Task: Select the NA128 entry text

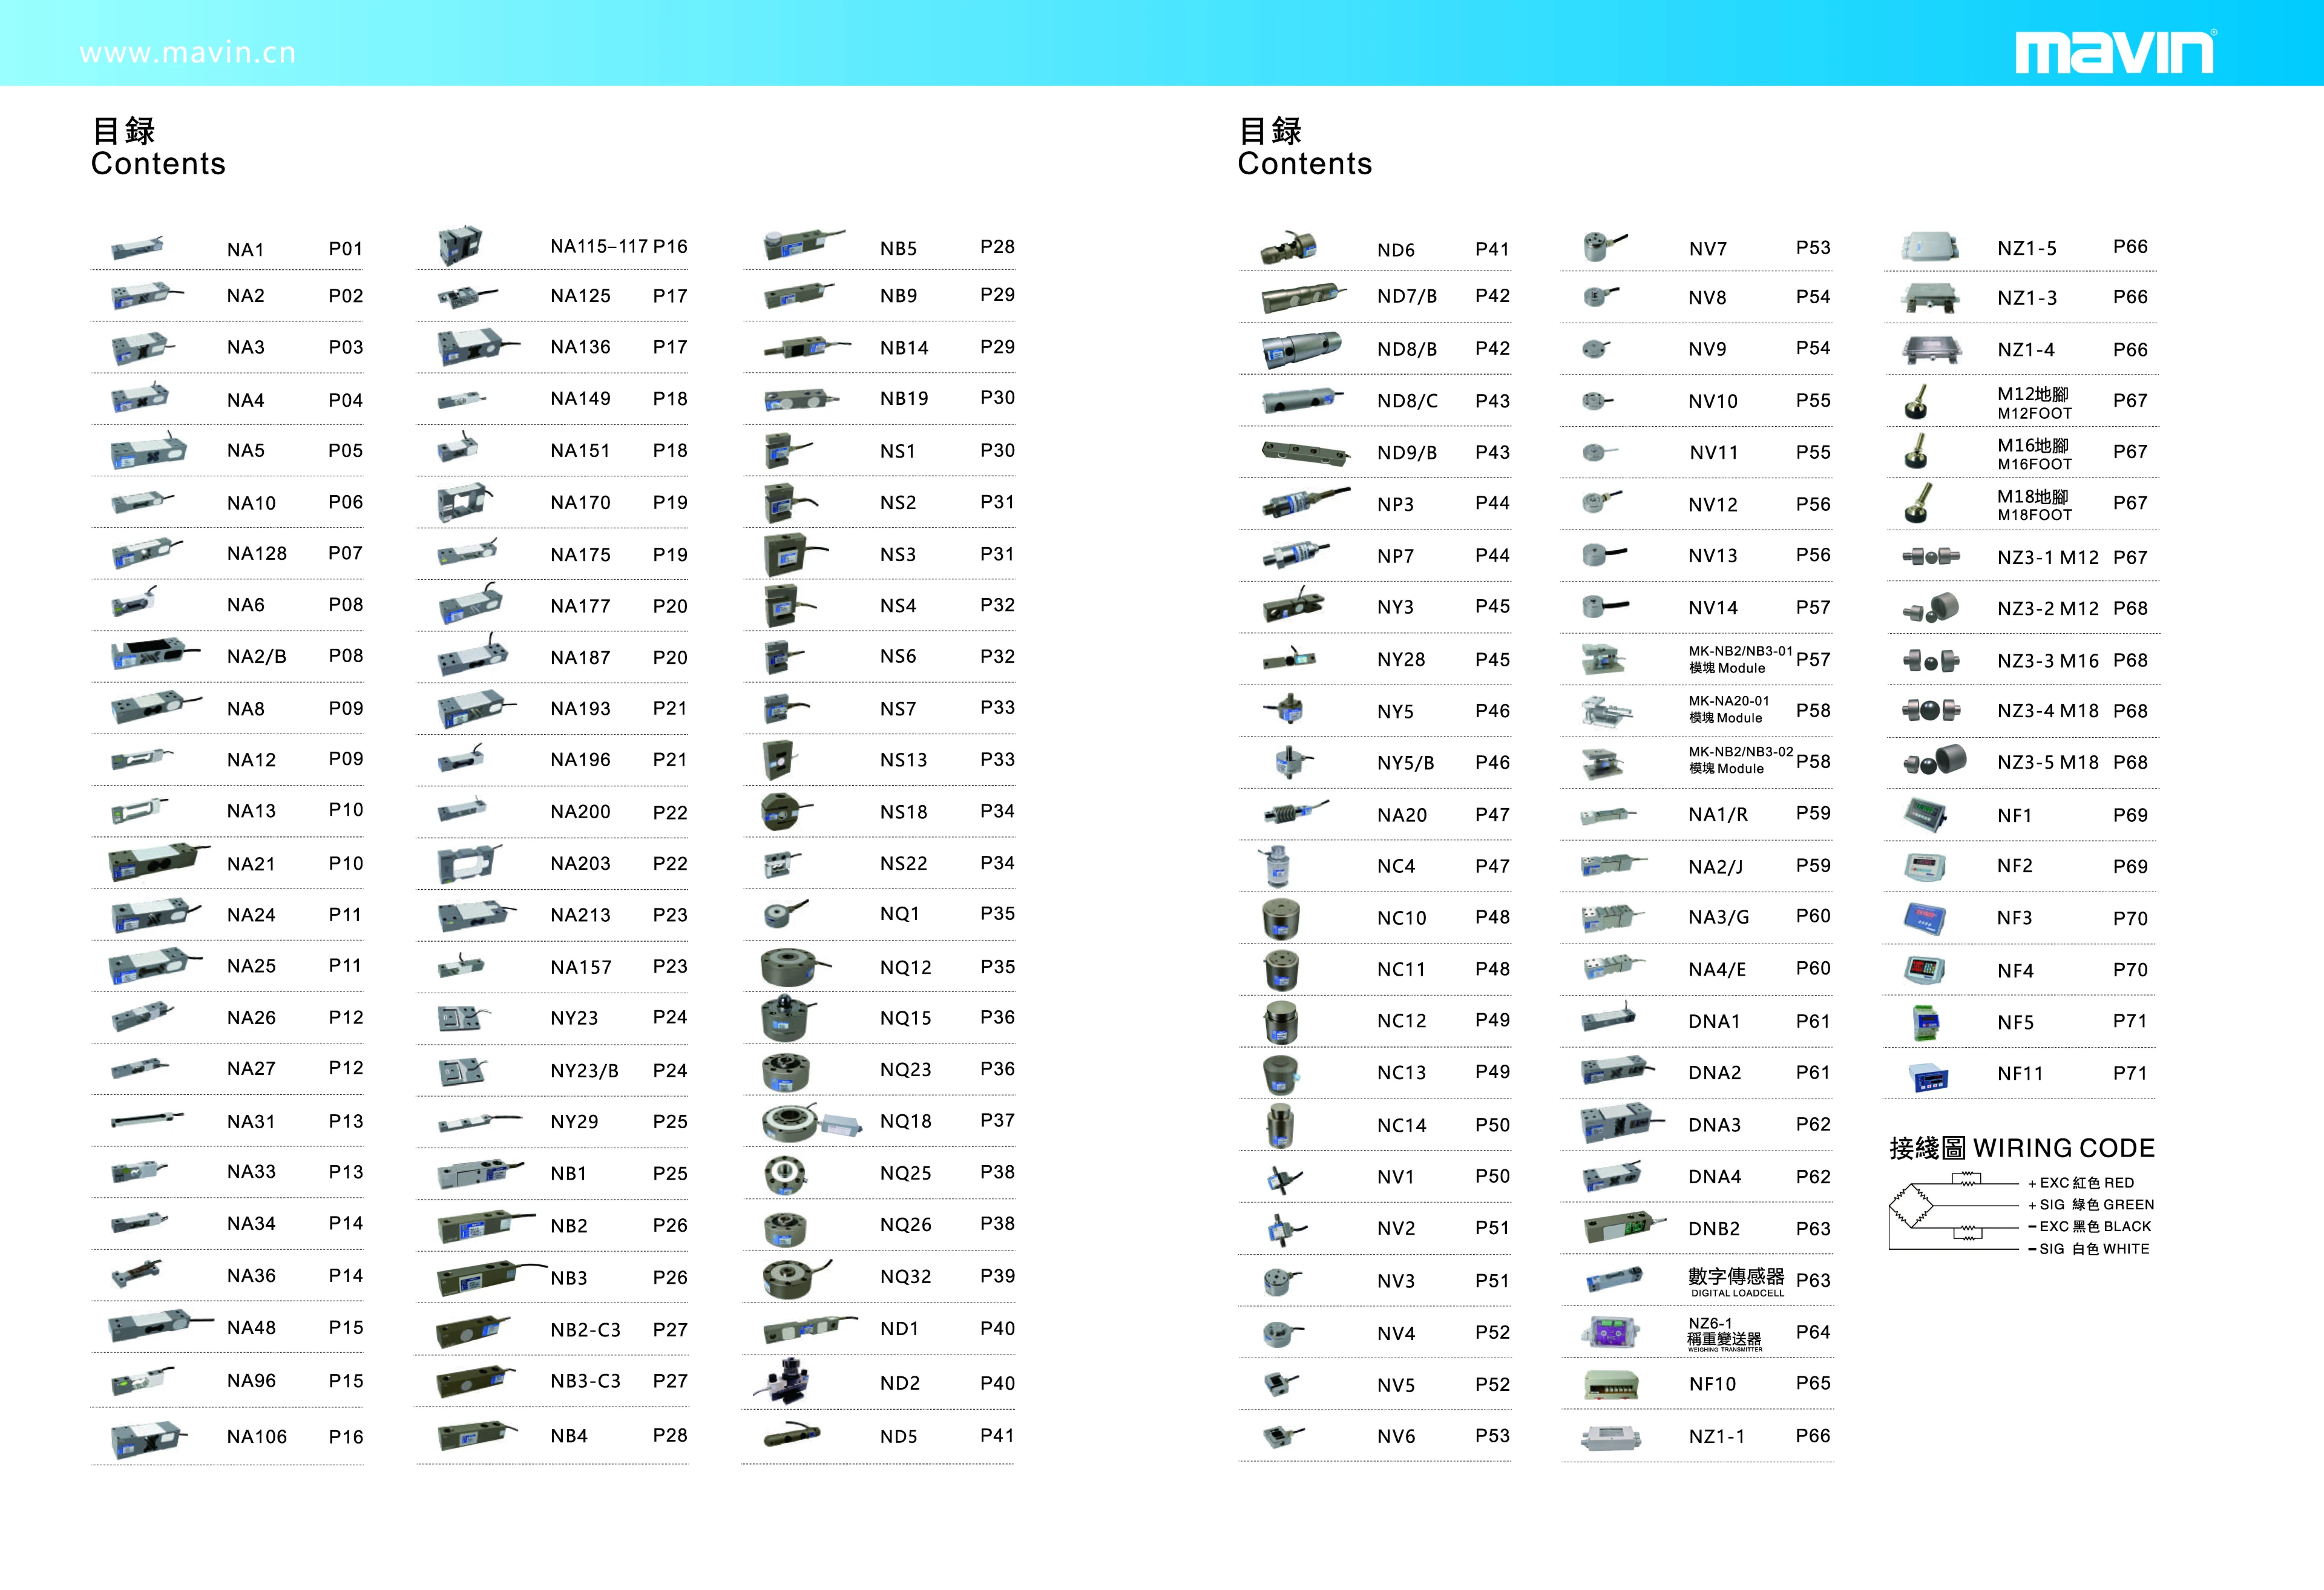Action: (x=257, y=553)
